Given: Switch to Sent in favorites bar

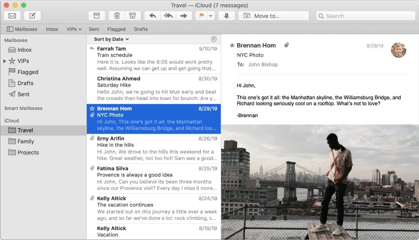Looking at the screenshot, I should pos(94,29).
